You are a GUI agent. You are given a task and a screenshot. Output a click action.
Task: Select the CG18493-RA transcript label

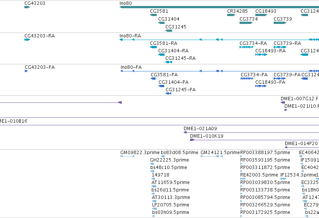[271, 51]
